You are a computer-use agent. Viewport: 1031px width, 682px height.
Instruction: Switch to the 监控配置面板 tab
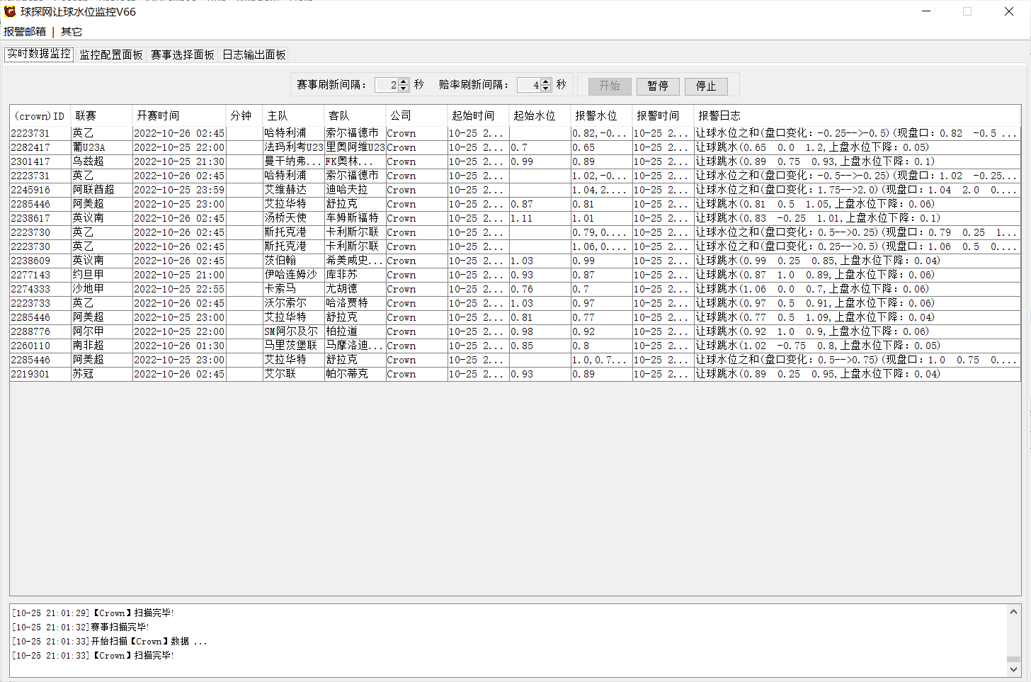pyautogui.click(x=111, y=55)
